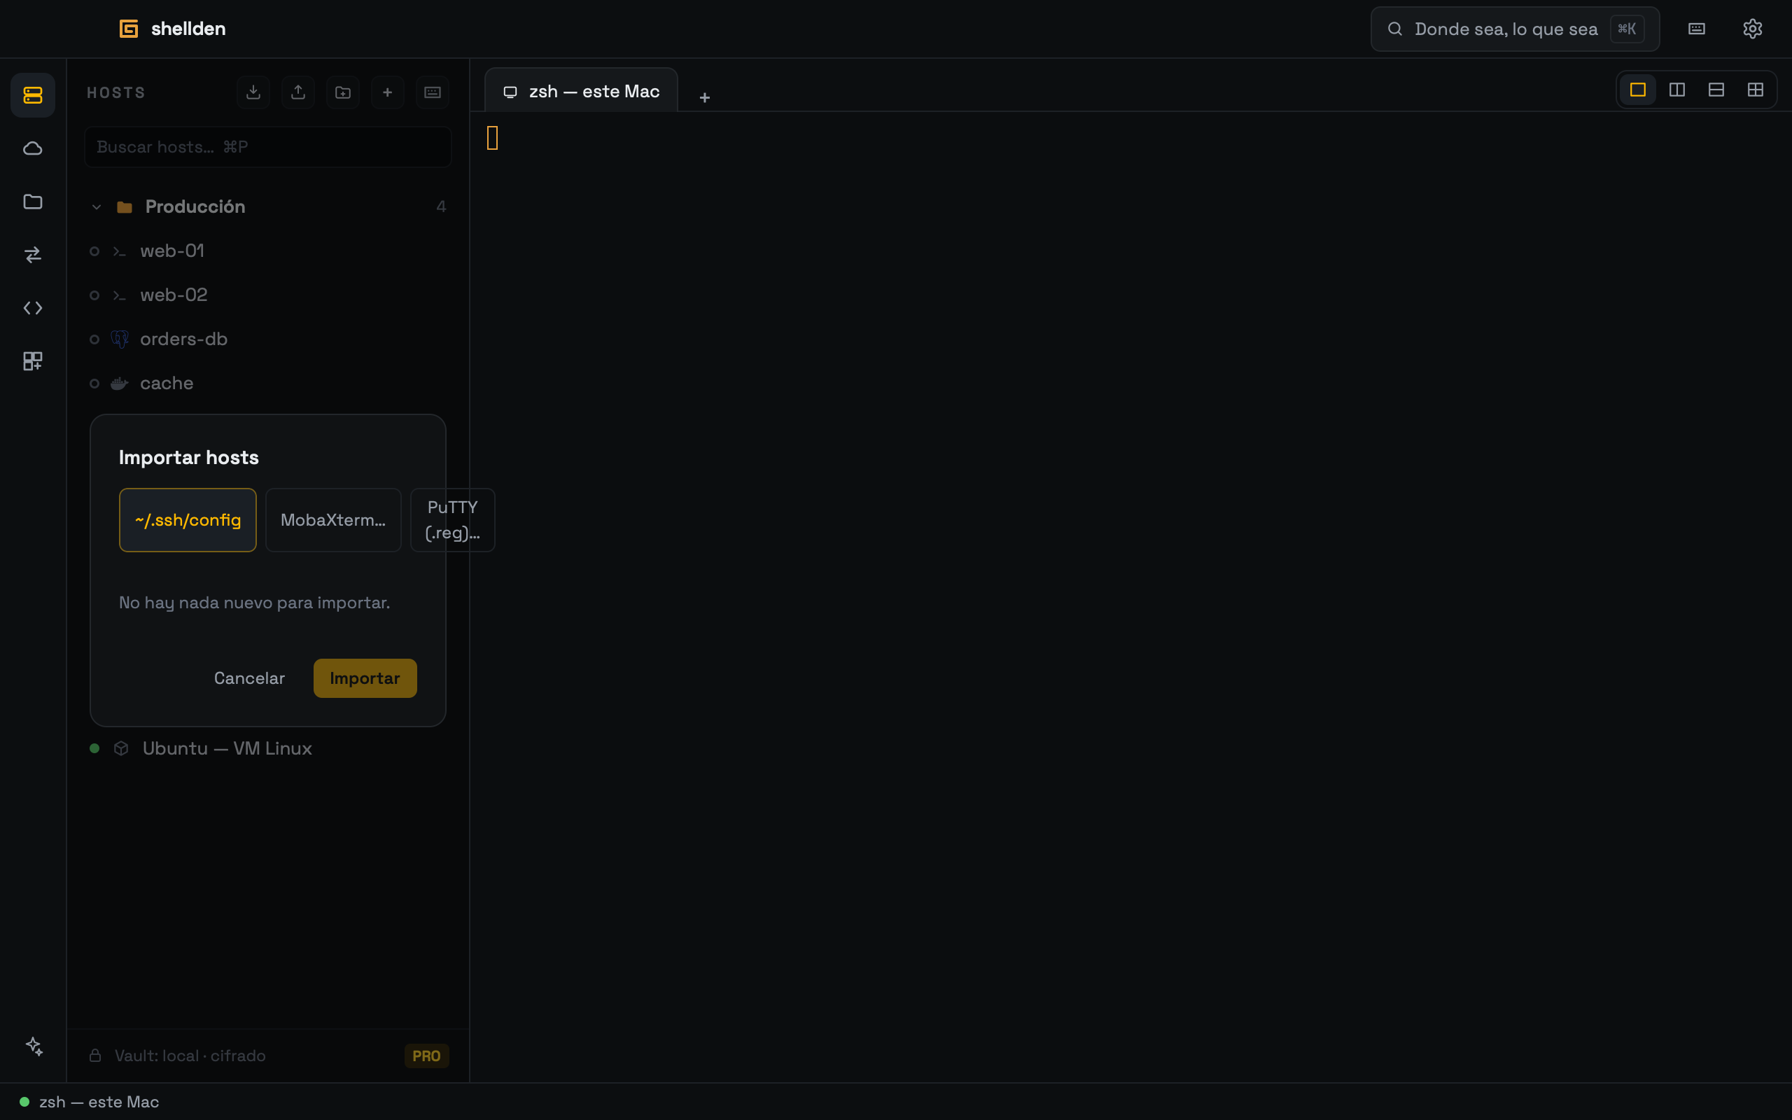Open the cloud sync sidebar icon

coord(33,148)
